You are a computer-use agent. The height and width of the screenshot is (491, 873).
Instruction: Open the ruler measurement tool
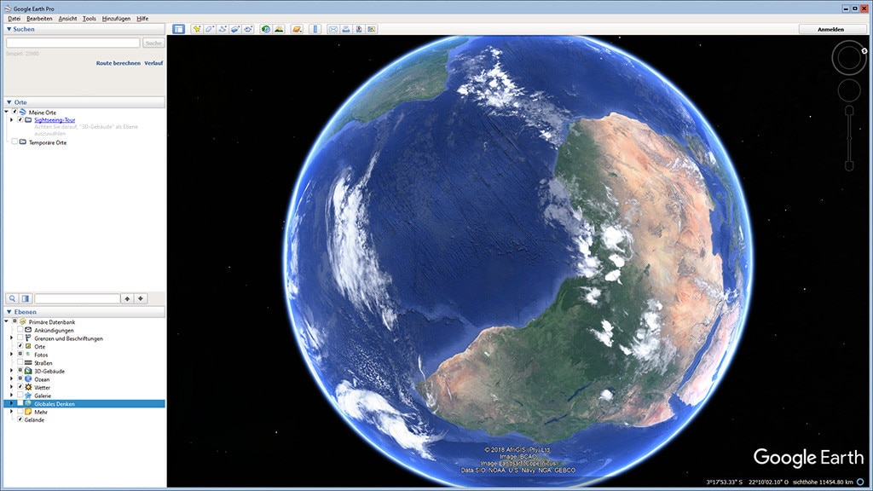315,29
